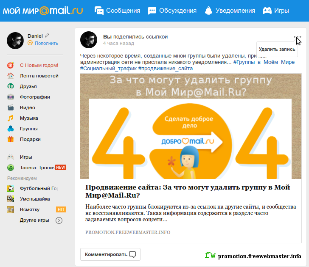Click the Всмятку game icon

click(11, 209)
